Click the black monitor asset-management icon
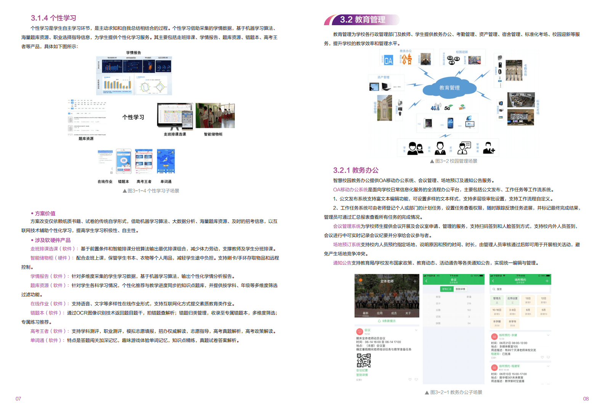This screenshot has width=605, height=411. pyautogui.click(x=386, y=87)
